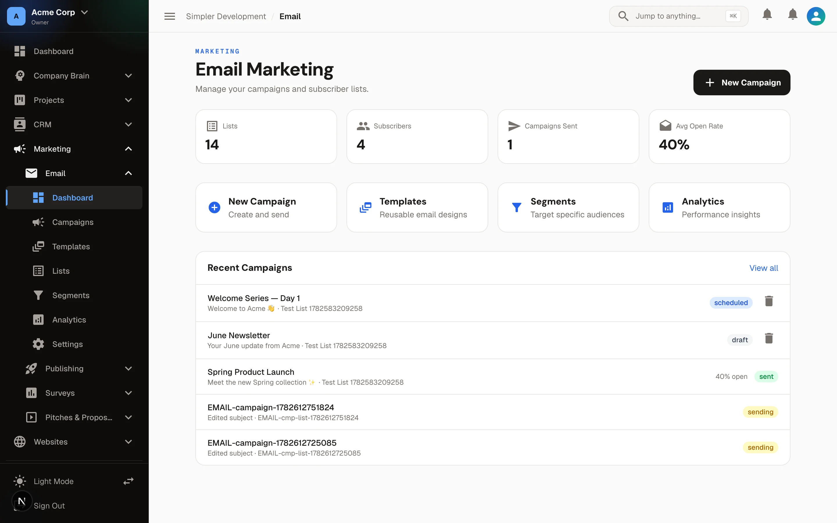Click the first notification bell icon
This screenshot has height=523, width=837.
[x=767, y=15]
